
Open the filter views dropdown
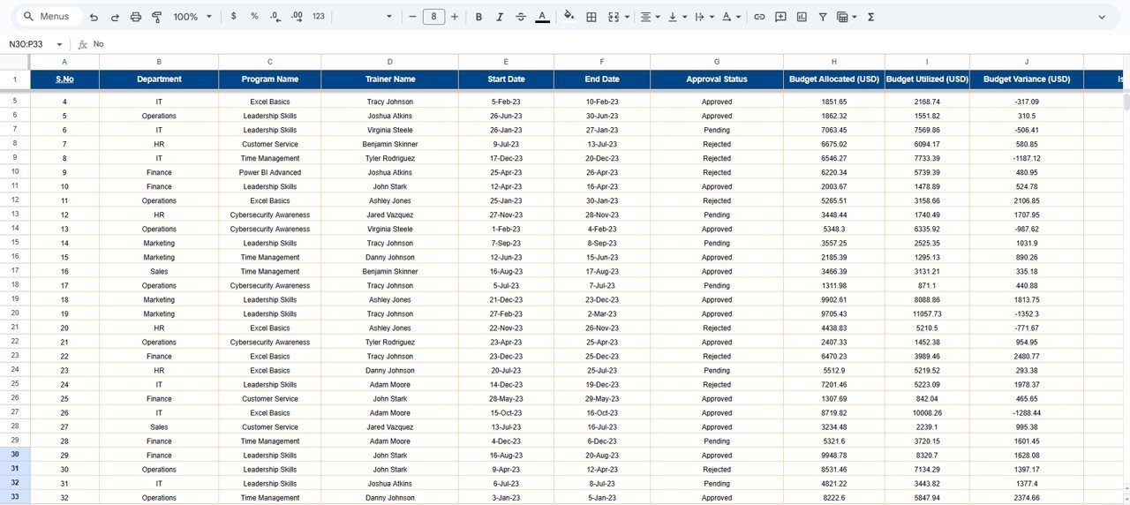click(853, 17)
